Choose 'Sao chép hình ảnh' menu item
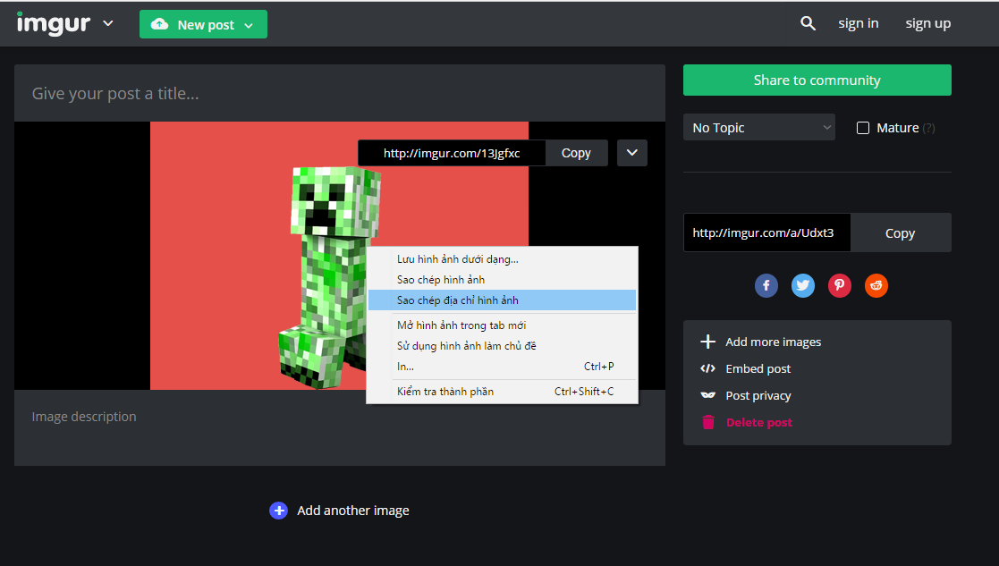The height and width of the screenshot is (566, 999). tap(502, 280)
